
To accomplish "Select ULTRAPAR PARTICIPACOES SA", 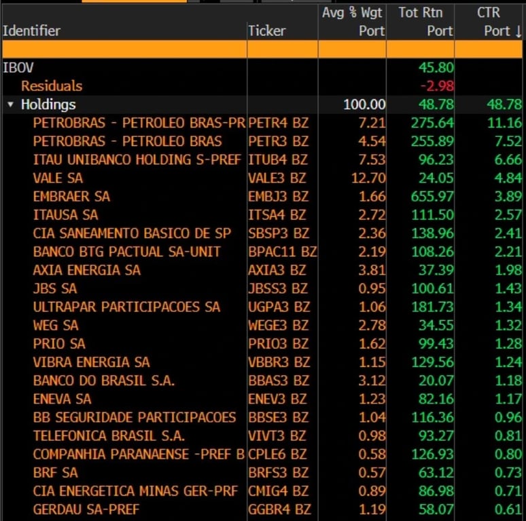I will pos(126,307).
